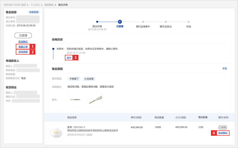The width and height of the screenshot is (238, 148).
Task: Click 咨询客服 to contact customer service
Action: (23, 52)
